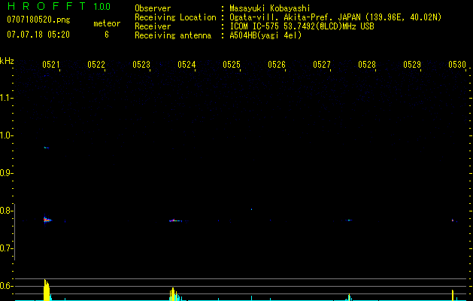Click the 1.1 kHz frequency label
This screenshot has height=301, width=473.
coord(6,98)
